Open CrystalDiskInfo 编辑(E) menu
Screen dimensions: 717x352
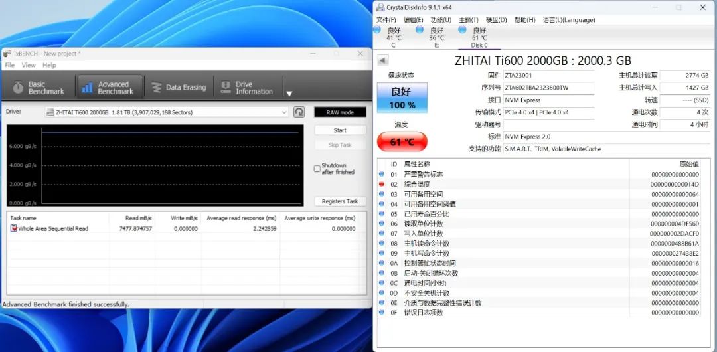(x=413, y=20)
